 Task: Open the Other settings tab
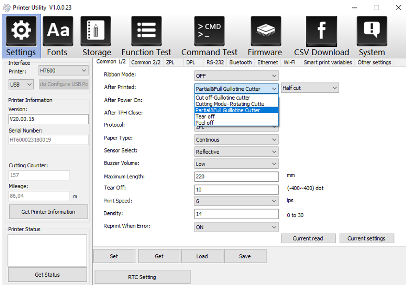[374, 63]
